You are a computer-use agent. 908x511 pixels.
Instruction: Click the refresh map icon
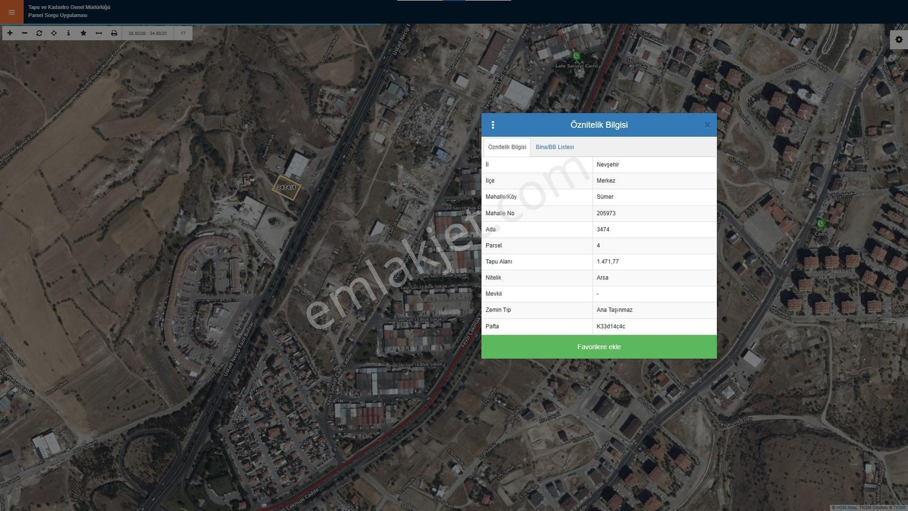point(39,33)
